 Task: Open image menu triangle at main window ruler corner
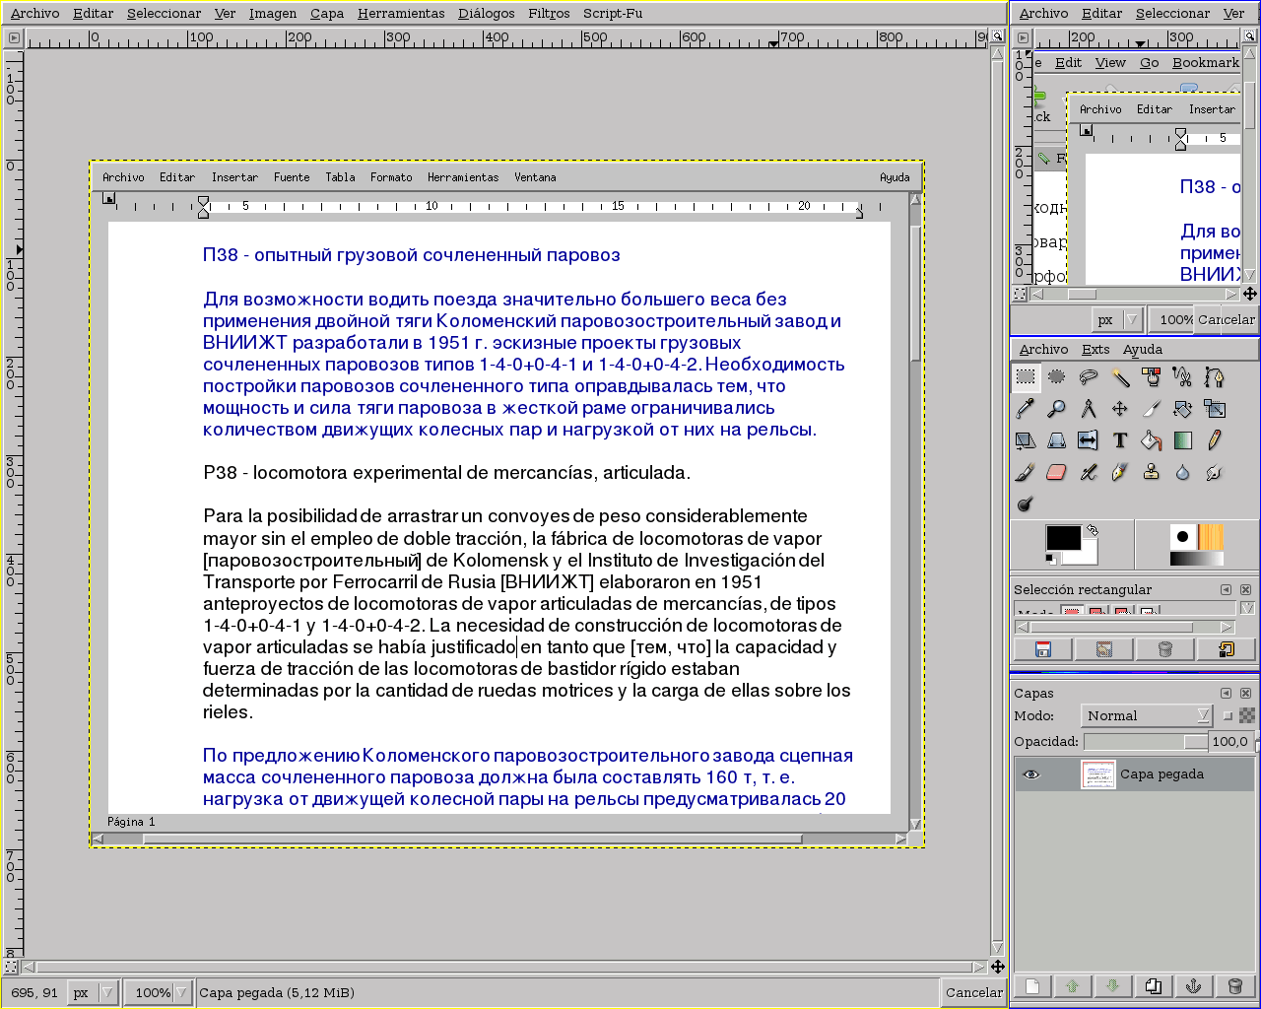pos(14,38)
